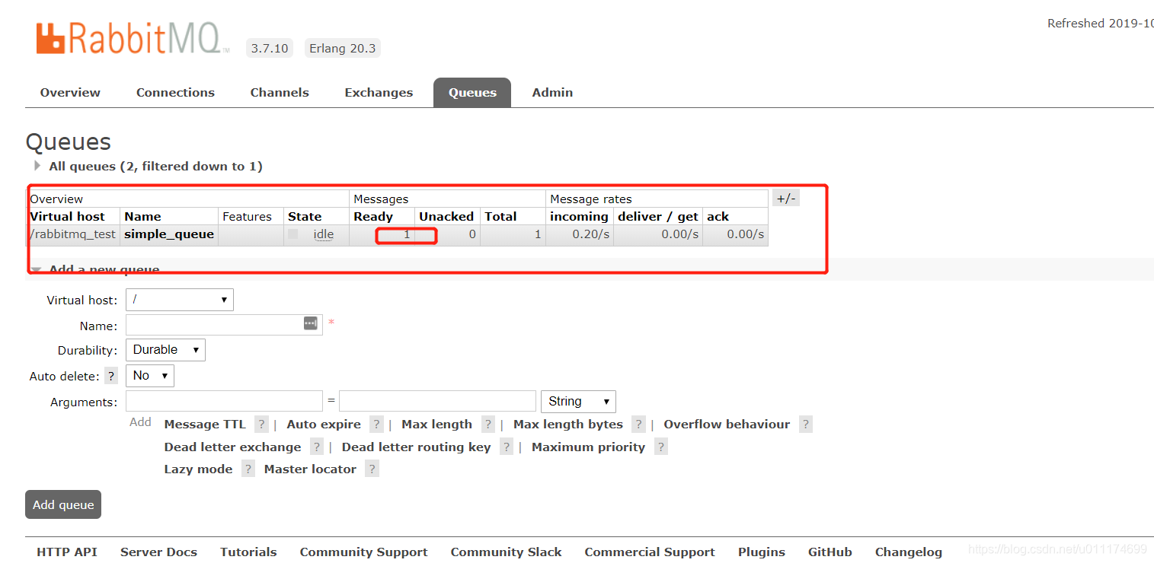Click the Add queue button
The height and width of the screenshot is (563, 1154).
point(63,504)
